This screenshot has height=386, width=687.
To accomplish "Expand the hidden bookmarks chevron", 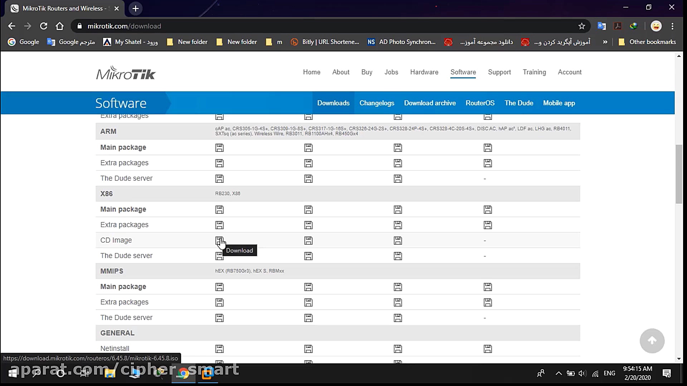I will click(x=605, y=42).
